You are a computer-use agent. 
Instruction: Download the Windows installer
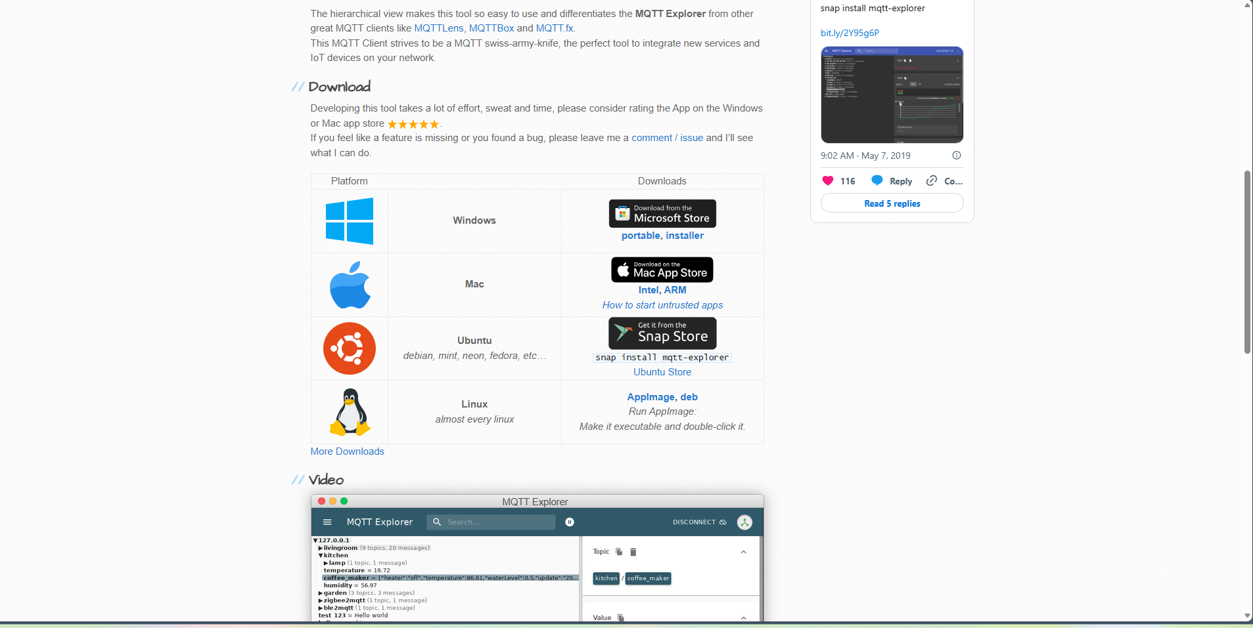tap(685, 236)
